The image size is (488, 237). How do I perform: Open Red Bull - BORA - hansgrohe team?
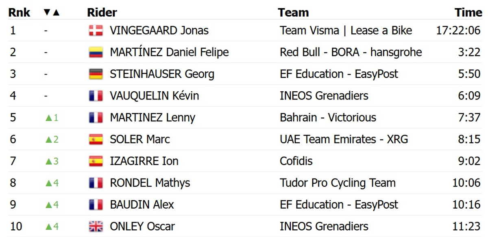coord(351,52)
